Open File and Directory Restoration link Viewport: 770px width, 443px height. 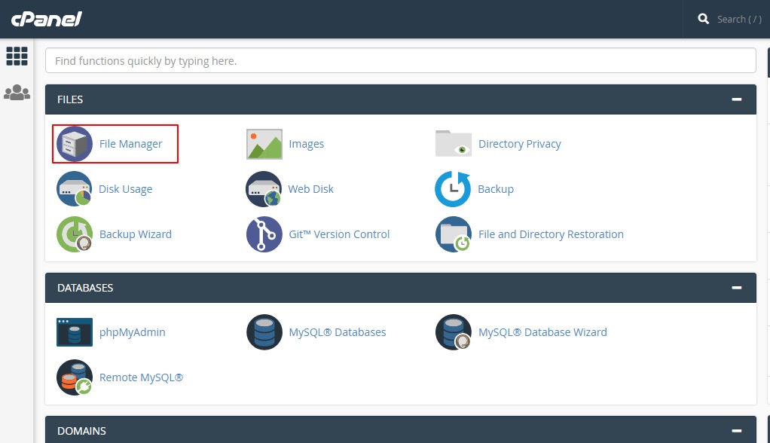551,234
